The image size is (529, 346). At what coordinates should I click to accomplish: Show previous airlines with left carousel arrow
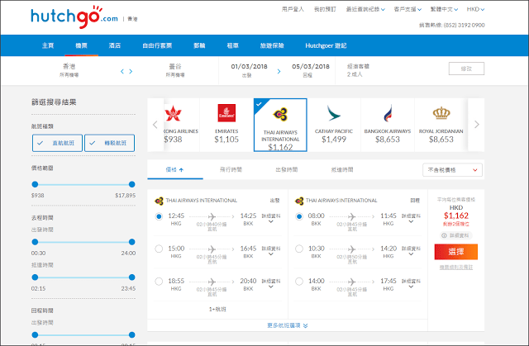tap(155, 125)
